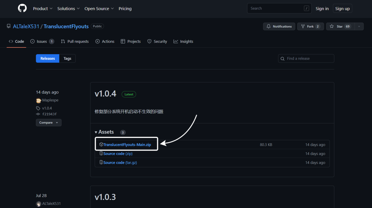Image resolution: width=372 pixels, height=208 pixels.
Task: Click the Assets count badge 3
Action: (123, 132)
